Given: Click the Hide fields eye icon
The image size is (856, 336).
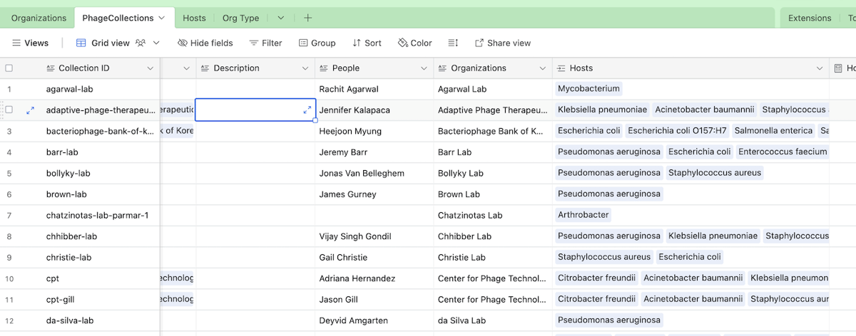Looking at the screenshot, I should [x=183, y=43].
